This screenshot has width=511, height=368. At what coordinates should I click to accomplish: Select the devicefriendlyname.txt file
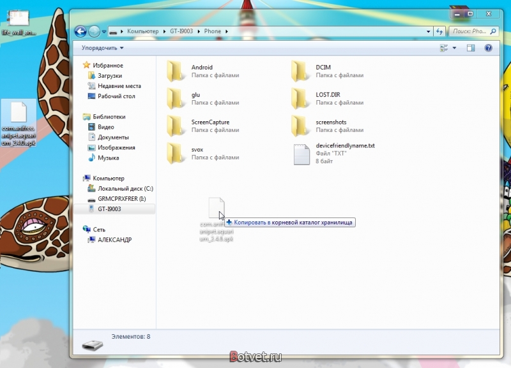coord(345,145)
